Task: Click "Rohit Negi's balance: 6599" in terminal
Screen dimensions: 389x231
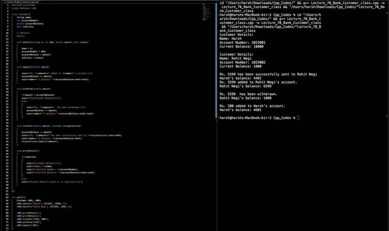Action: pos(245,86)
